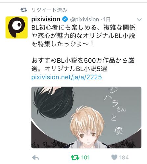Click the retweeted indicator icon at top
The width and height of the screenshot is (147, 164).
pyautogui.click(x=24, y=10)
